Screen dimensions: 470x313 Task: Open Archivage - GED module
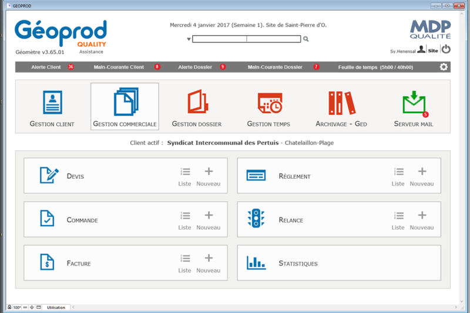342,108
